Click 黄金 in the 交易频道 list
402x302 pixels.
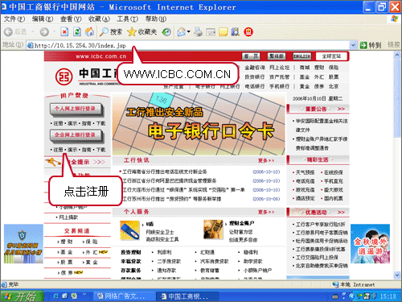click(x=92, y=263)
